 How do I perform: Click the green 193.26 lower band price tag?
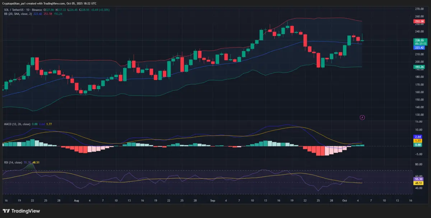tap(419, 67)
